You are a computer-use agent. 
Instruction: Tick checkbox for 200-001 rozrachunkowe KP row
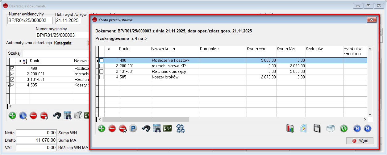[101, 66]
